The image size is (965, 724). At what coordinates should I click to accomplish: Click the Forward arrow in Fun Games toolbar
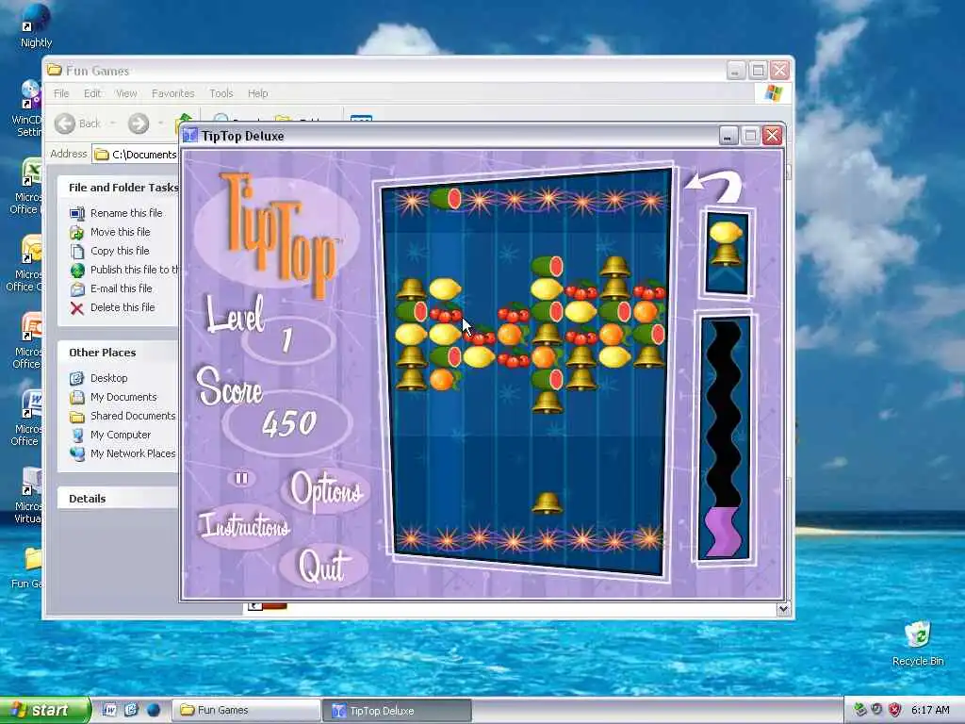pyautogui.click(x=139, y=123)
